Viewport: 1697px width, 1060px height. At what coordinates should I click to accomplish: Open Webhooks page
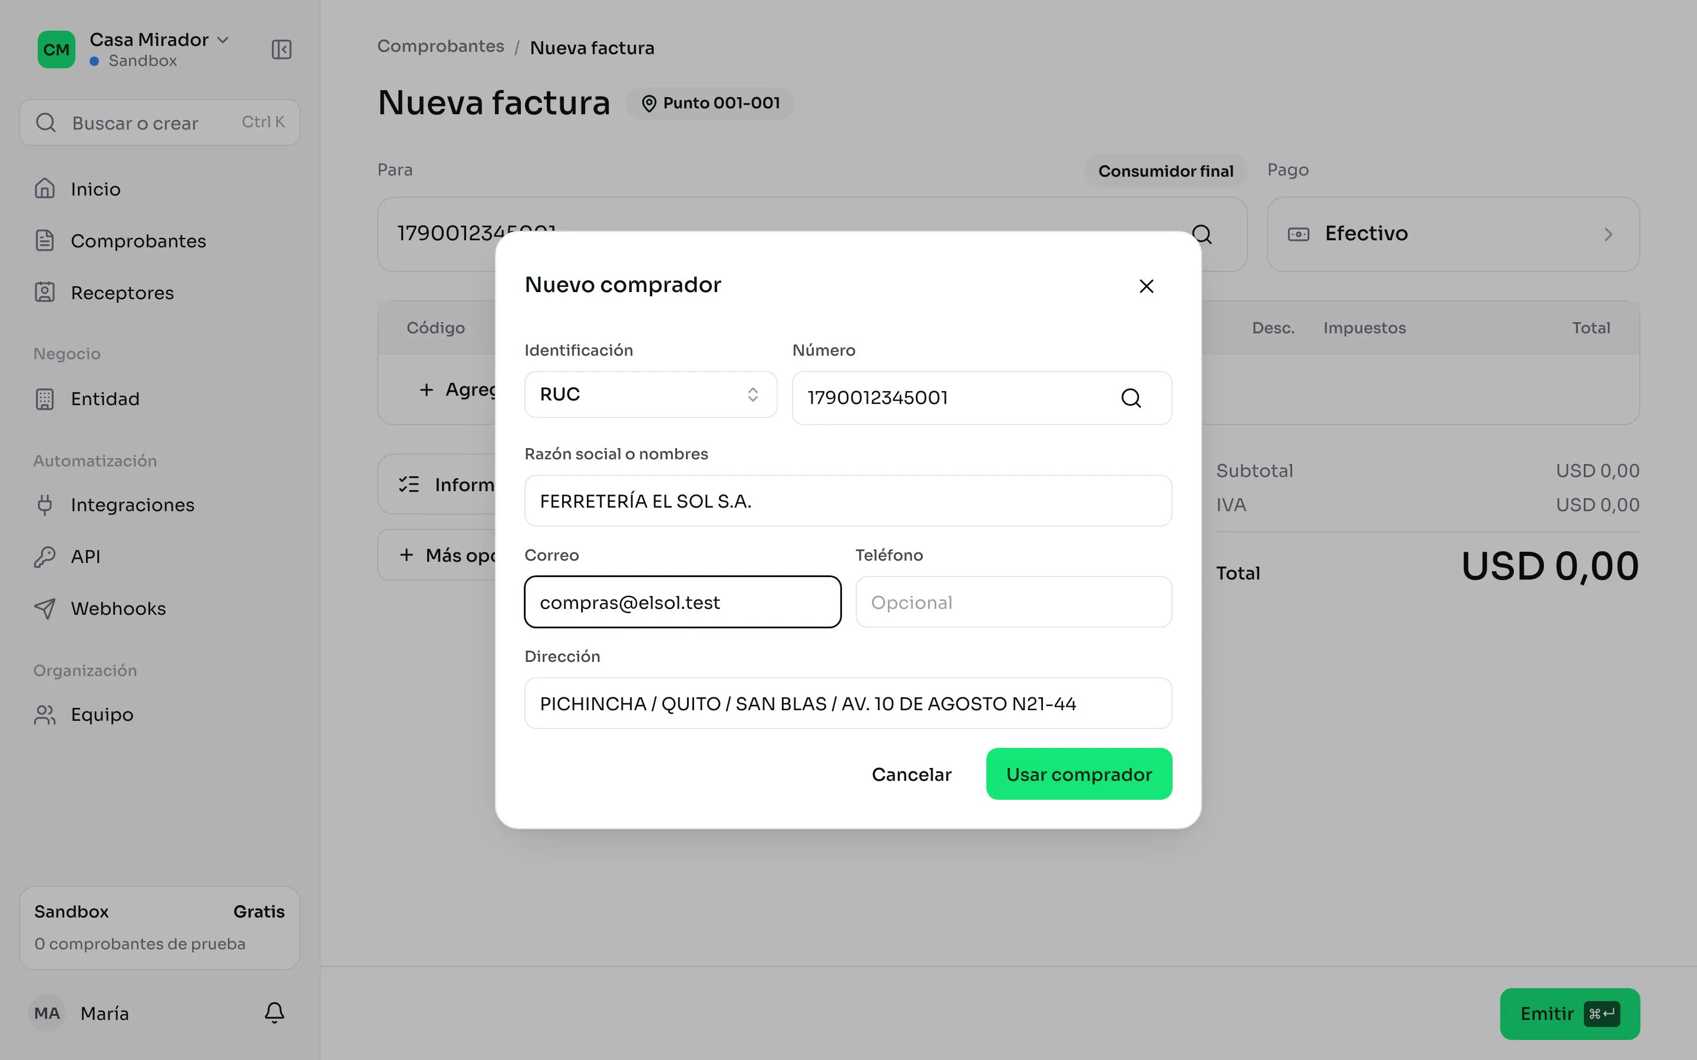click(x=160, y=608)
